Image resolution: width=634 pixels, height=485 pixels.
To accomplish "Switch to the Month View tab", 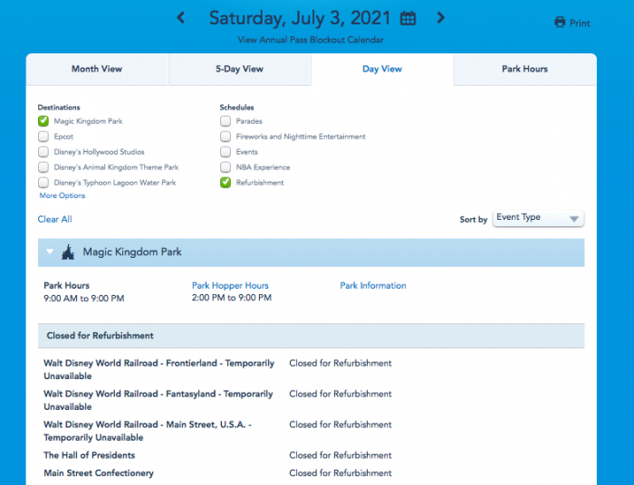I will (x=97, y=70).
